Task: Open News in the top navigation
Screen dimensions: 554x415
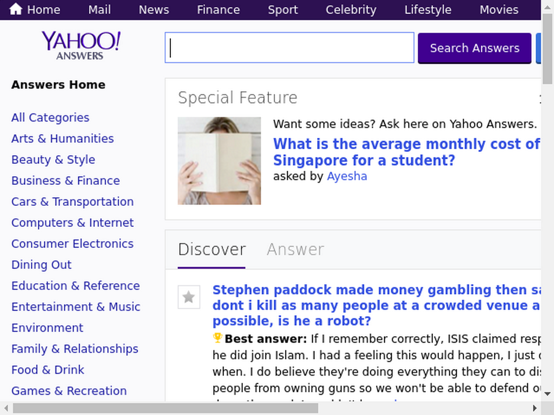Action: (x=154, y=10)
